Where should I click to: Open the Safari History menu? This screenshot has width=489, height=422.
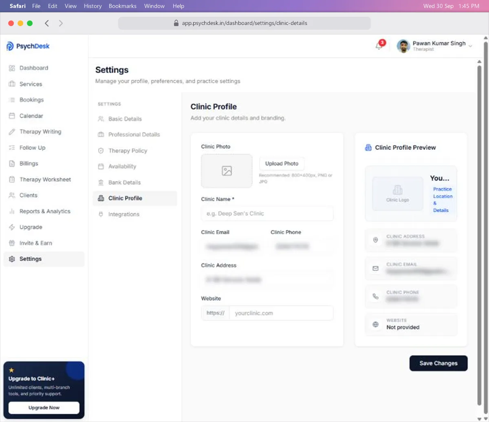[93, 6]
